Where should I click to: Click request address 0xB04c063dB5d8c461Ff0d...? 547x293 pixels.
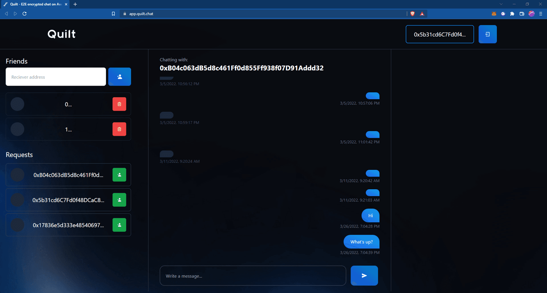[68, 175]
